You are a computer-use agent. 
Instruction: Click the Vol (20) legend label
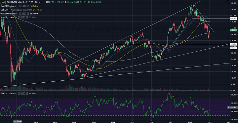point(5,10)
